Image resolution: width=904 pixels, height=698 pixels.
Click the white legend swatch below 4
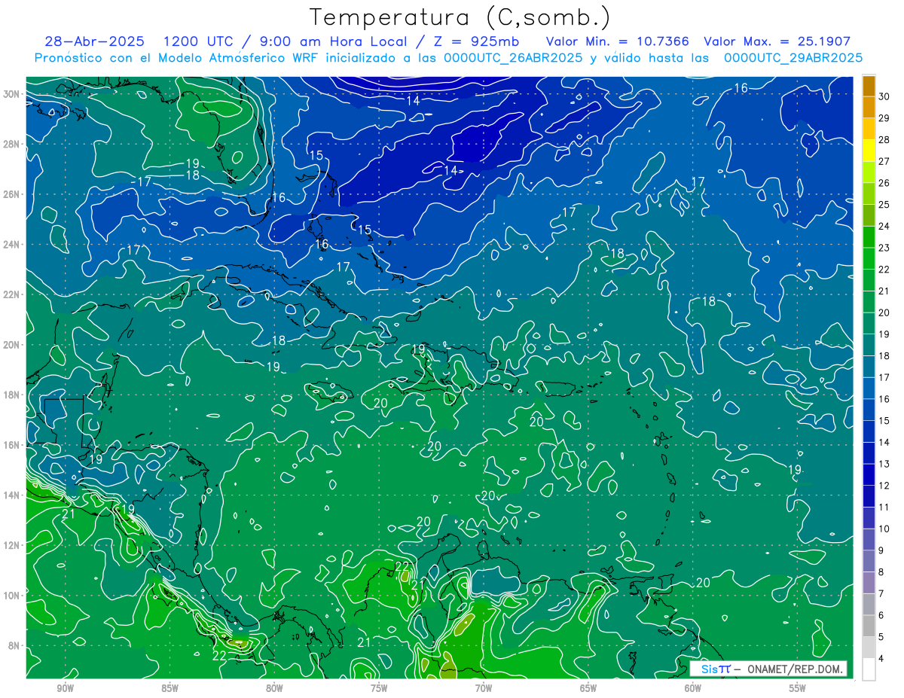(x=869, y=669)
